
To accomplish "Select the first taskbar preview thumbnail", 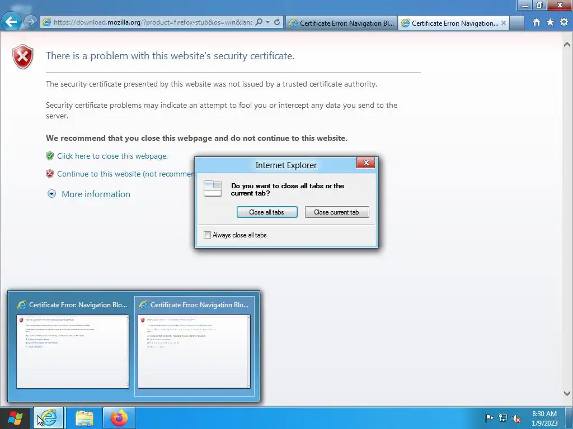I will coord(72,345).
